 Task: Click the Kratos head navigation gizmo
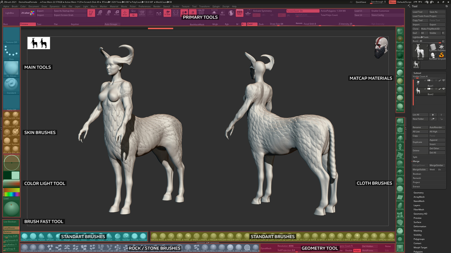(x=381, y=48)
